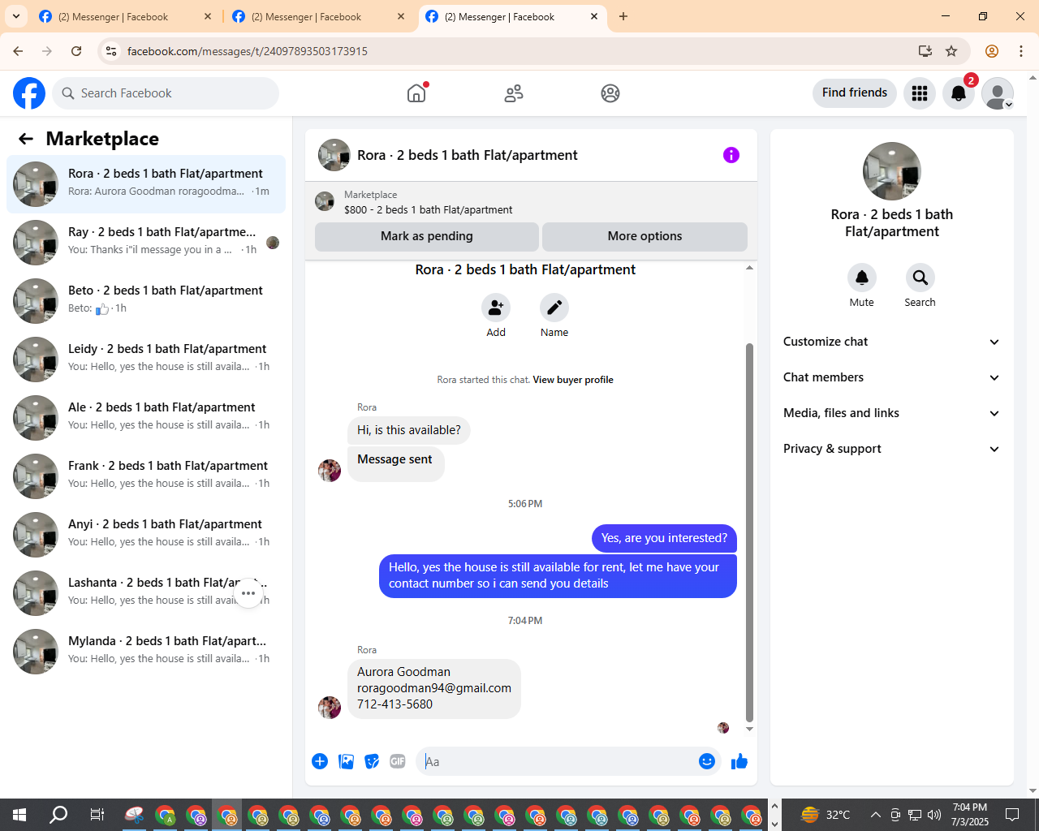Screen dimensions: 1039x831
Task: Open a new browser tab
Action: pos(623,16)
